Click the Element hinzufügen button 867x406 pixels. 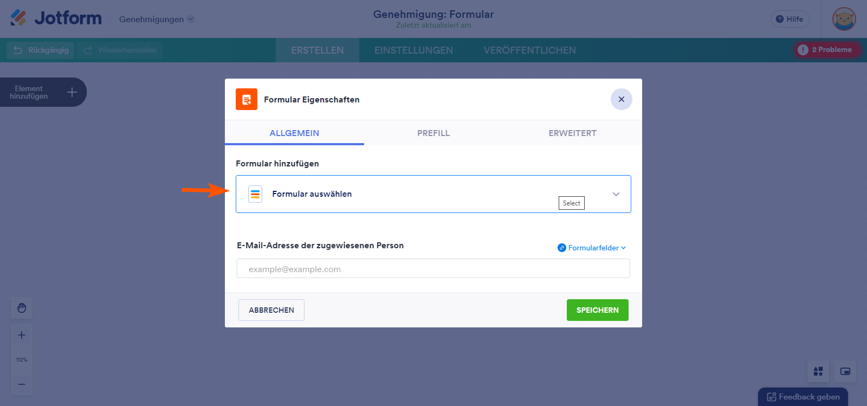(x=43, y=92)
